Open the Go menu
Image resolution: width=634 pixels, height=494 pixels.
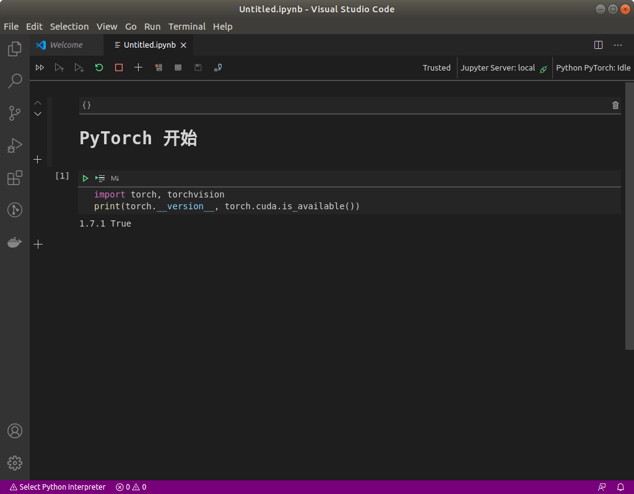click(x=131, y=27)
